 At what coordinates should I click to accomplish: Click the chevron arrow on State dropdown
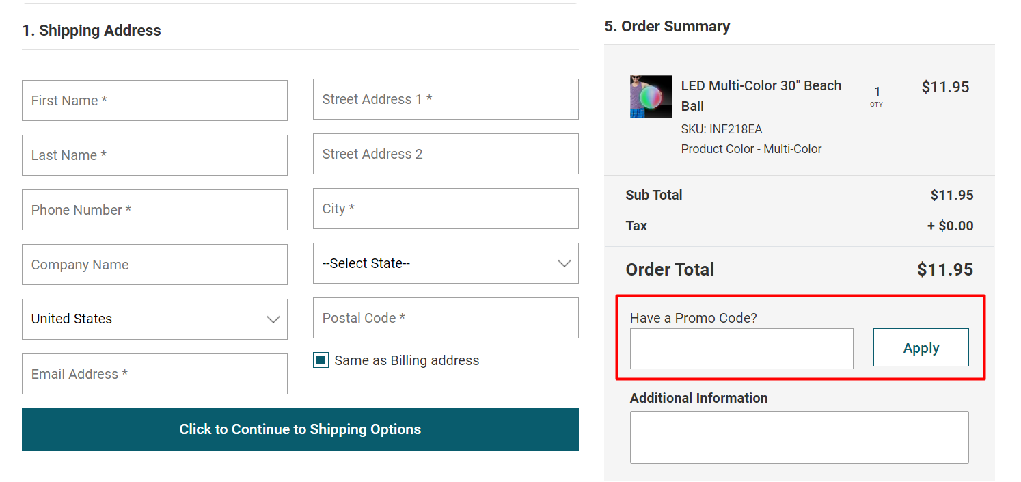pyautogui.click(x=564, y=263)
